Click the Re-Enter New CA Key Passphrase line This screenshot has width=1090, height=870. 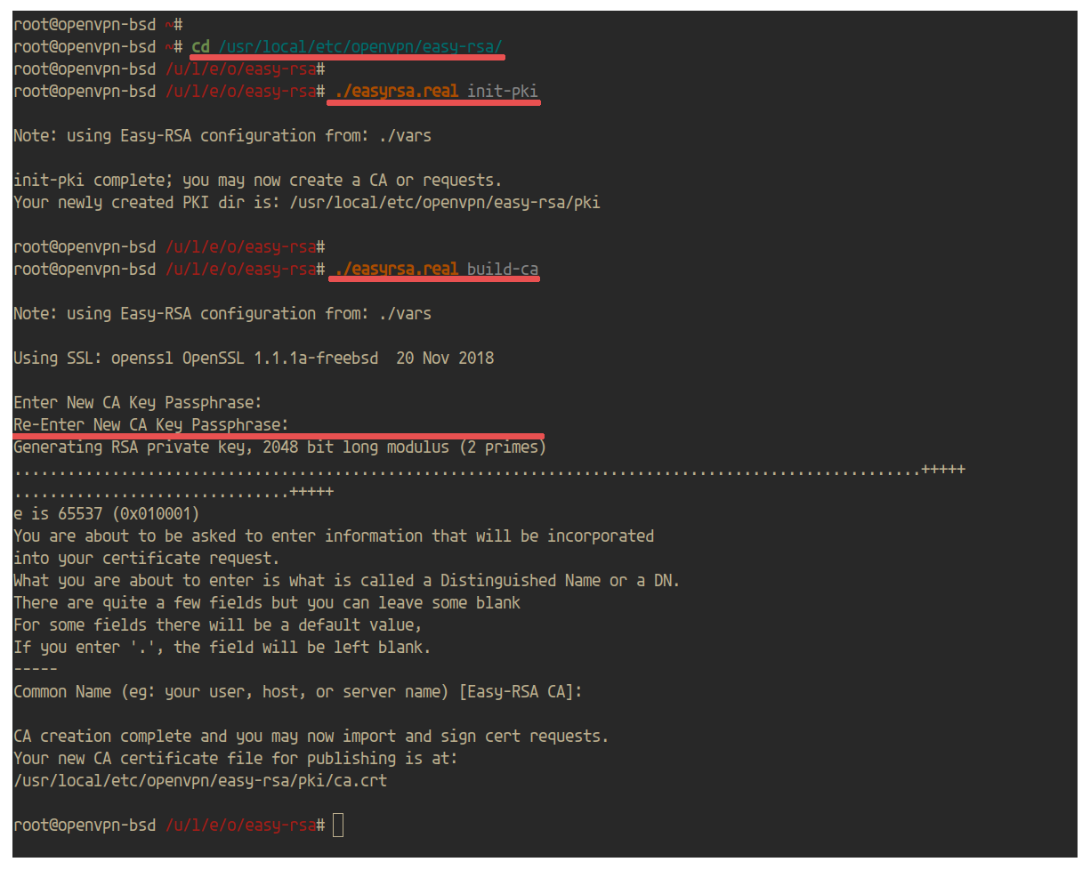(151, 424)
